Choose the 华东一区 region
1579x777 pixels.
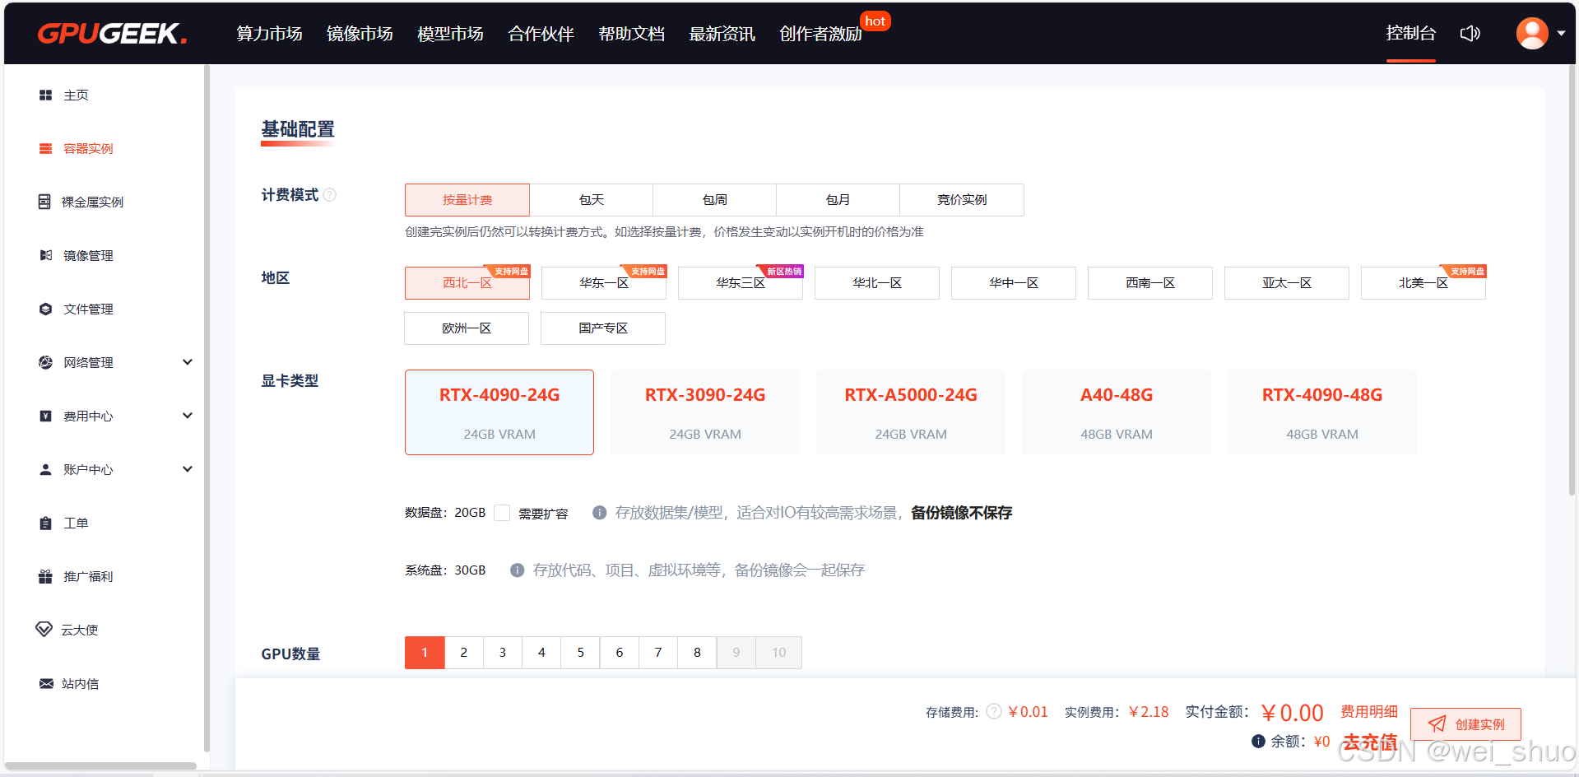tap(604, 283)
